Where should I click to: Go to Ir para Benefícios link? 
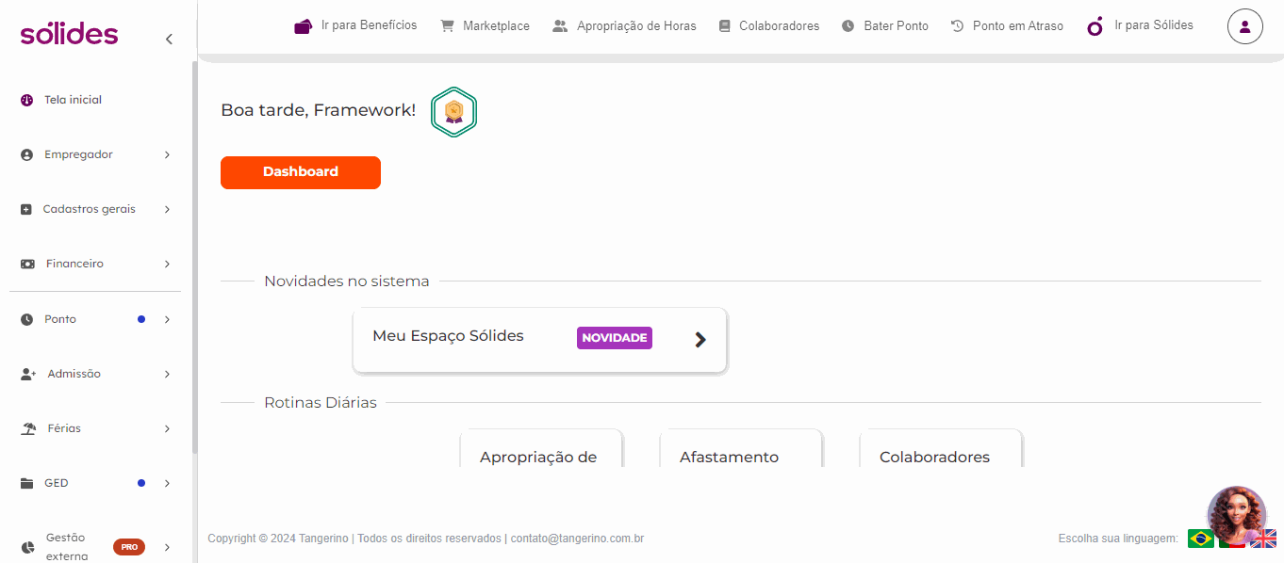click(369, 25)
